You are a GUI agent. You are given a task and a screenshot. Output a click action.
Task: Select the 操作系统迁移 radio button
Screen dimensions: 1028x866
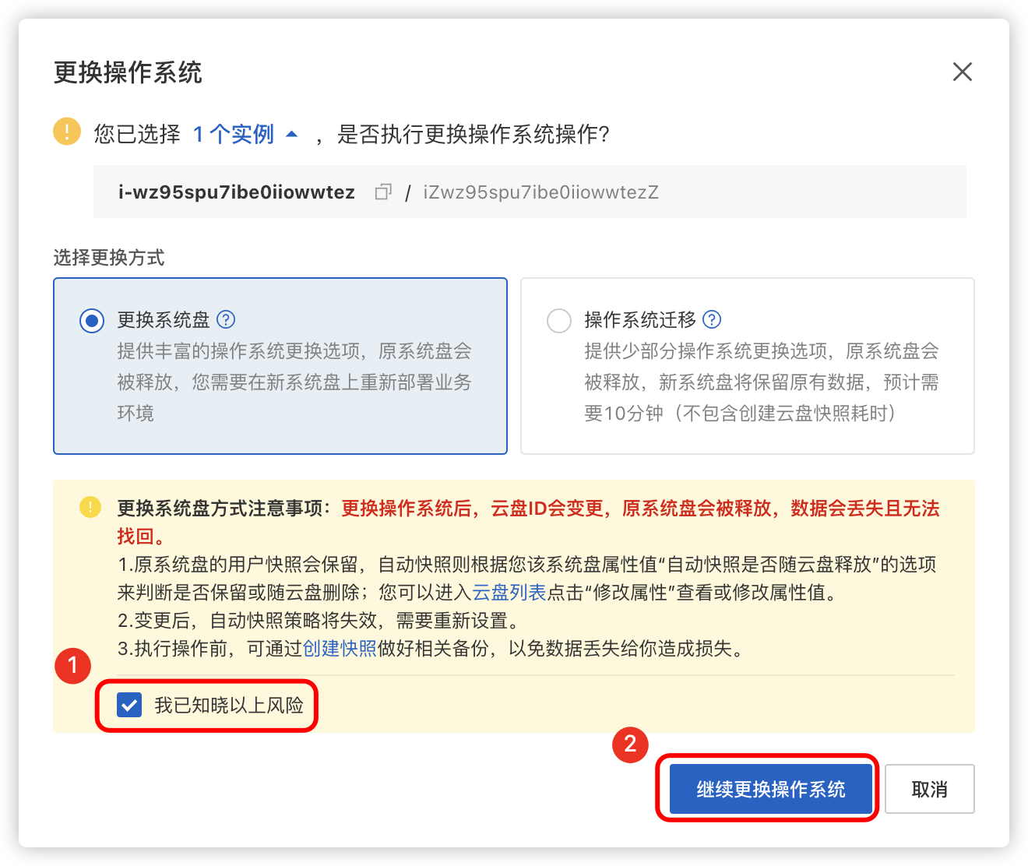559,321
